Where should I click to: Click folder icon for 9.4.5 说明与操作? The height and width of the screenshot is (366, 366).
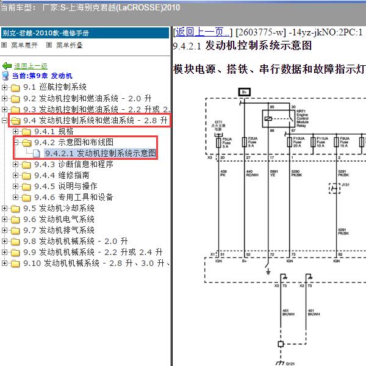26,187
